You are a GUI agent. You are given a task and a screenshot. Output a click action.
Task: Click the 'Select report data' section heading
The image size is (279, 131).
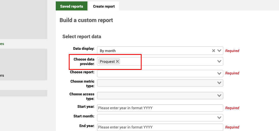81,36
